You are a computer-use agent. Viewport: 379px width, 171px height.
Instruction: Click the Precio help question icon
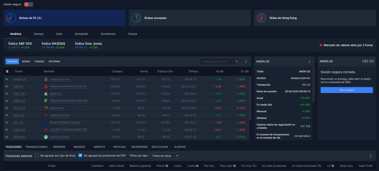click(167, 166)
